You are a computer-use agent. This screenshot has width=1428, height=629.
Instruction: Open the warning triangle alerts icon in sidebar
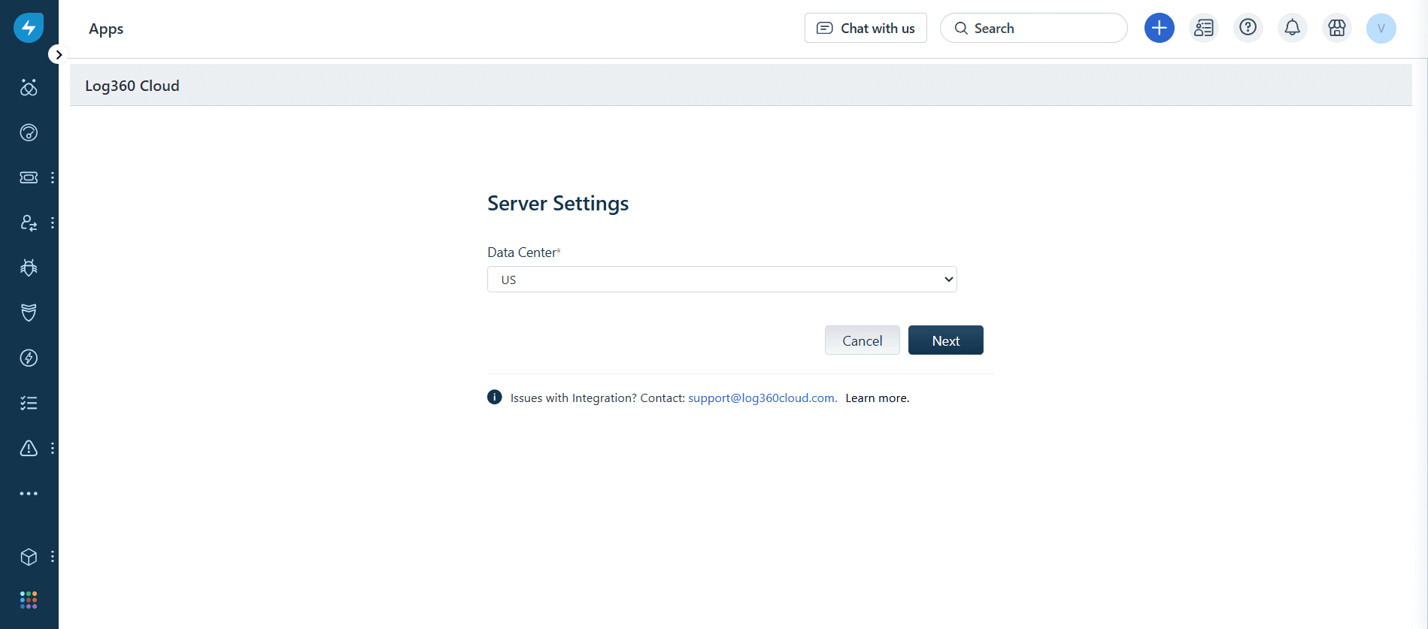[29, 449]
